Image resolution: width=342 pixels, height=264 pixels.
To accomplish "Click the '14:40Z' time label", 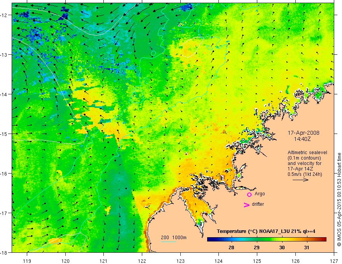I will tap(302, 139).
